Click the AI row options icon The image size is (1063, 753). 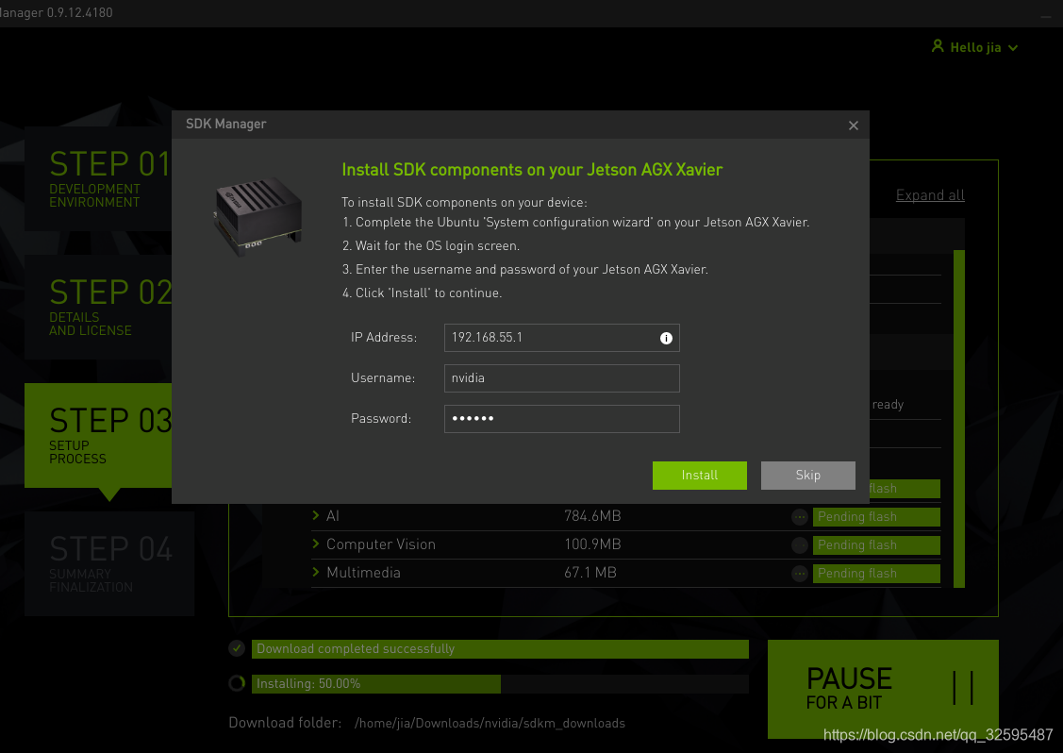(x=799, y=517)
